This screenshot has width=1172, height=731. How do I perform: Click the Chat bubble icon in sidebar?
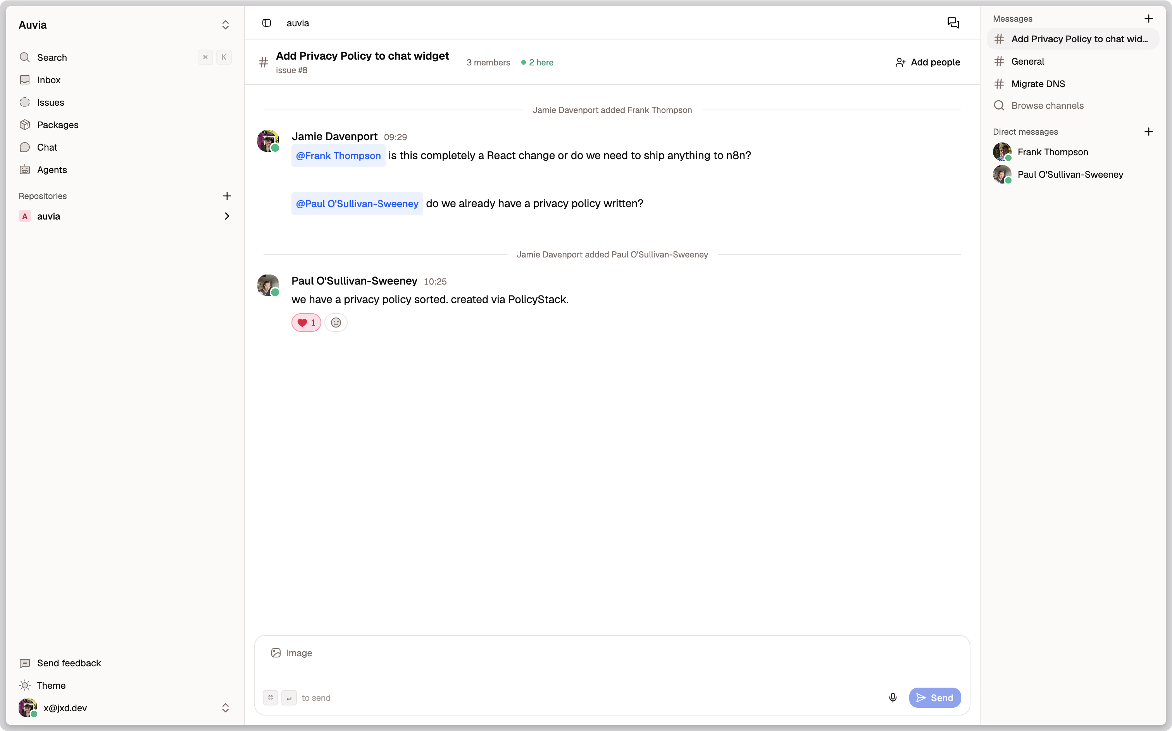(x=25, y=147)
